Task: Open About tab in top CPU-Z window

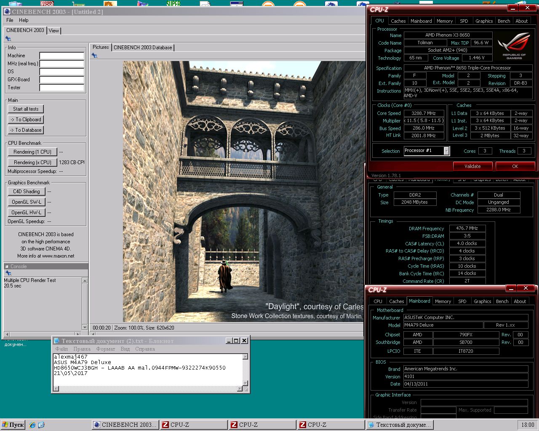Action: click(521, 21)
